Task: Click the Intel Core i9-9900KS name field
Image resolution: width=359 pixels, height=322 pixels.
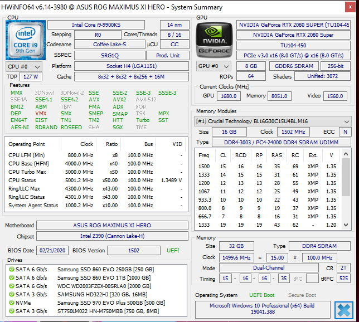Action: [x=96, y=25]
